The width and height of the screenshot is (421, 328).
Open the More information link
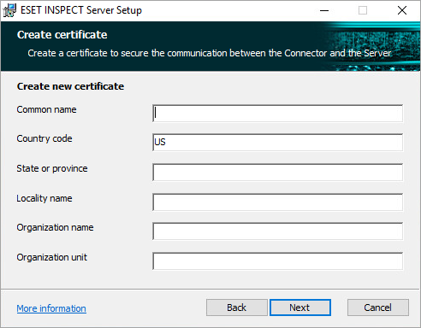click(x=51, y=308)
